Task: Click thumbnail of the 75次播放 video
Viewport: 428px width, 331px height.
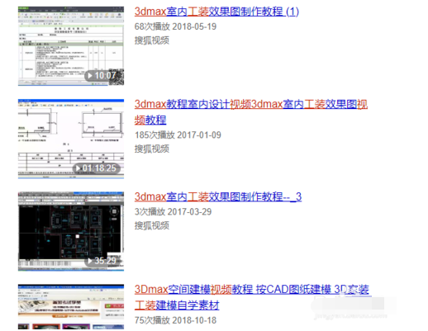Action: point(71,307)
